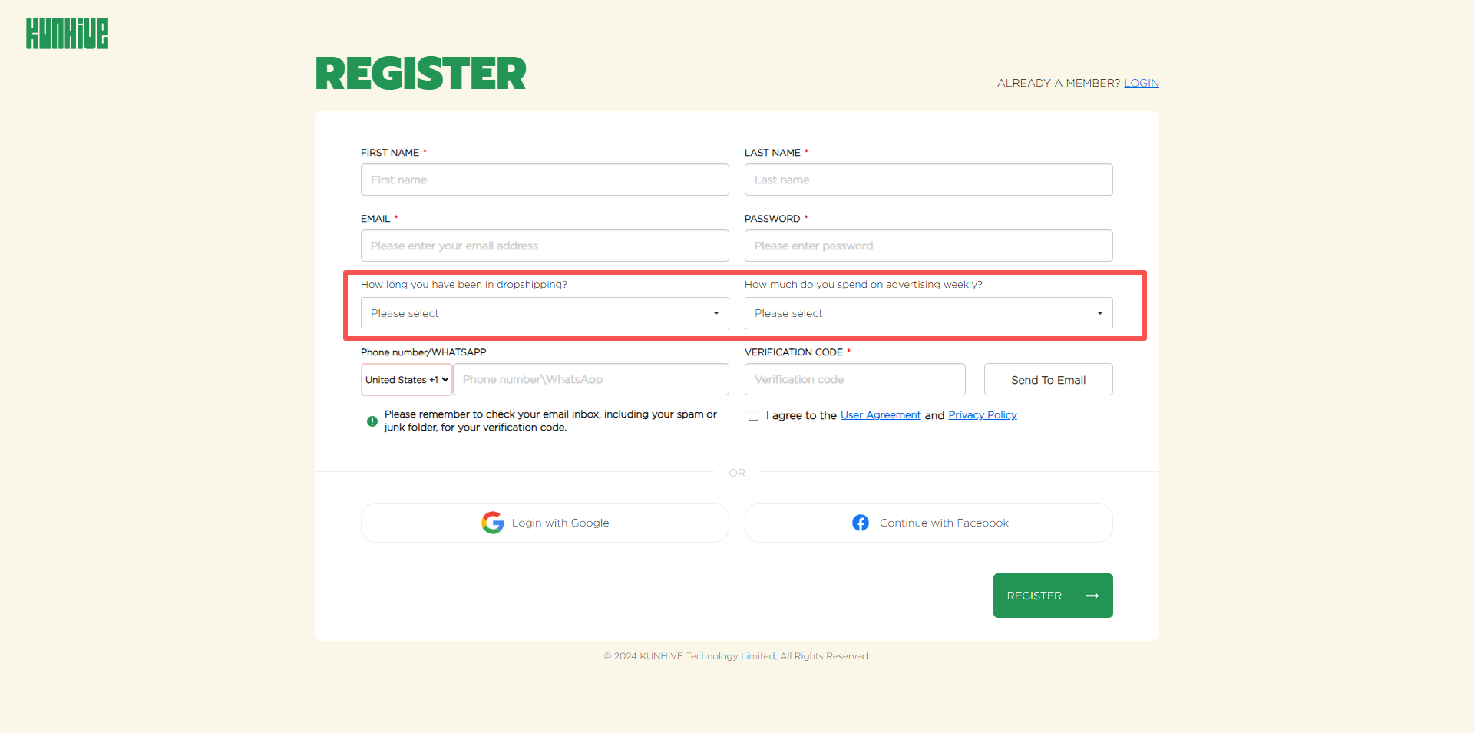Select the email address input
Viewport: 1474px width, 733px height.
544,246
